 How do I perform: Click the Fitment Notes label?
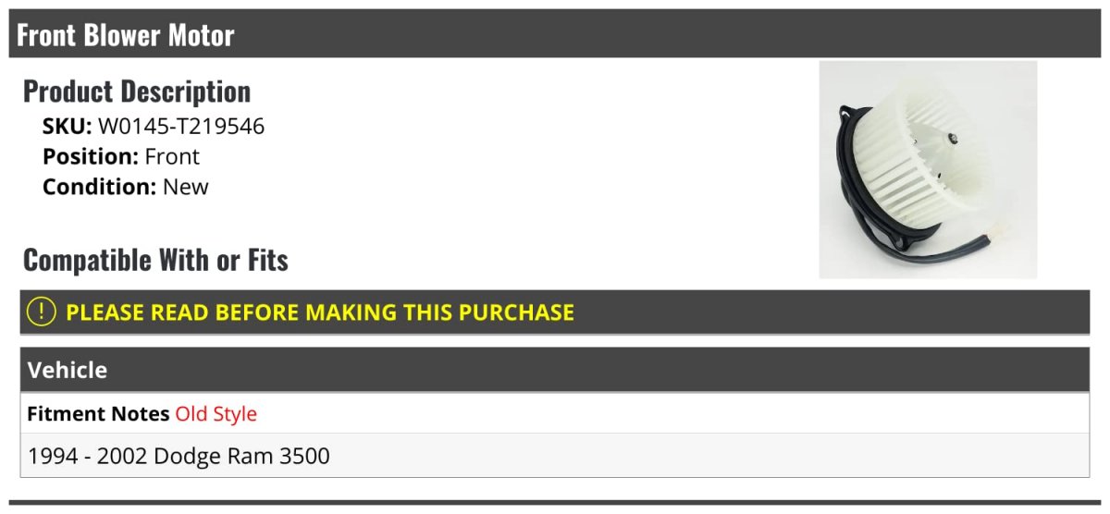click(x=98, y=414)
